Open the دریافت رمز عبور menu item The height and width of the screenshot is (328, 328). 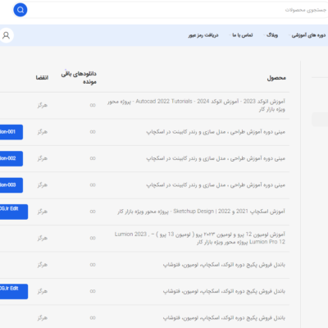point(203,35)
